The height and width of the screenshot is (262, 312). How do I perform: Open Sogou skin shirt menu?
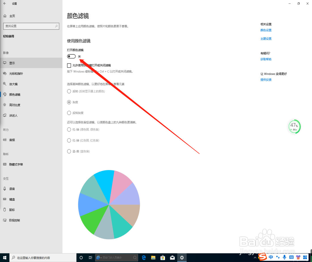[298, 257]
